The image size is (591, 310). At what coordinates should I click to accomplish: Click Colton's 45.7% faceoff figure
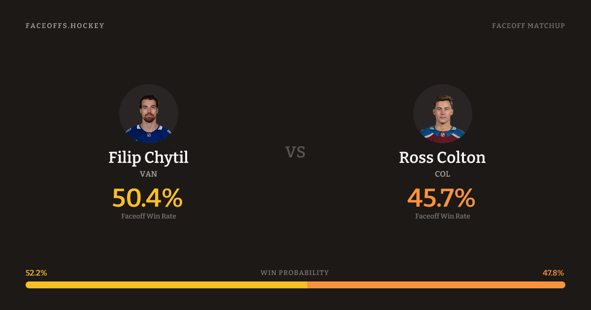coord(441,198)
